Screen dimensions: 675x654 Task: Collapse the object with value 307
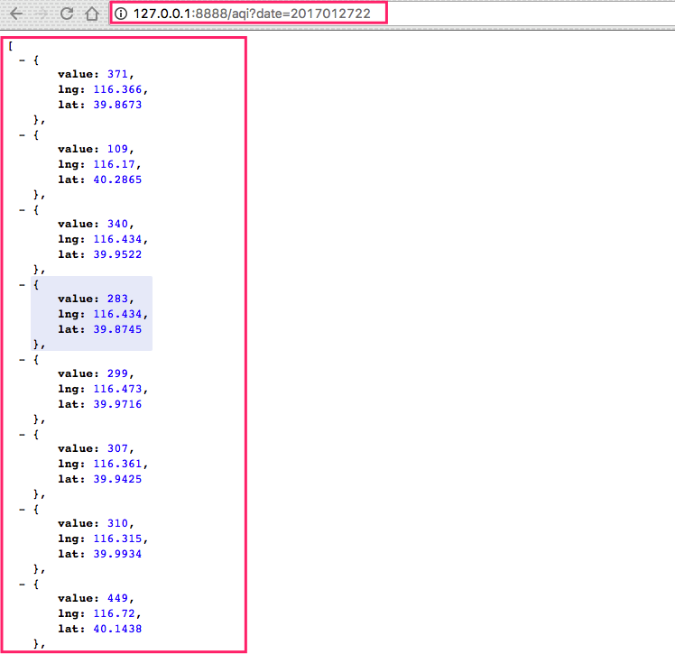22,435
